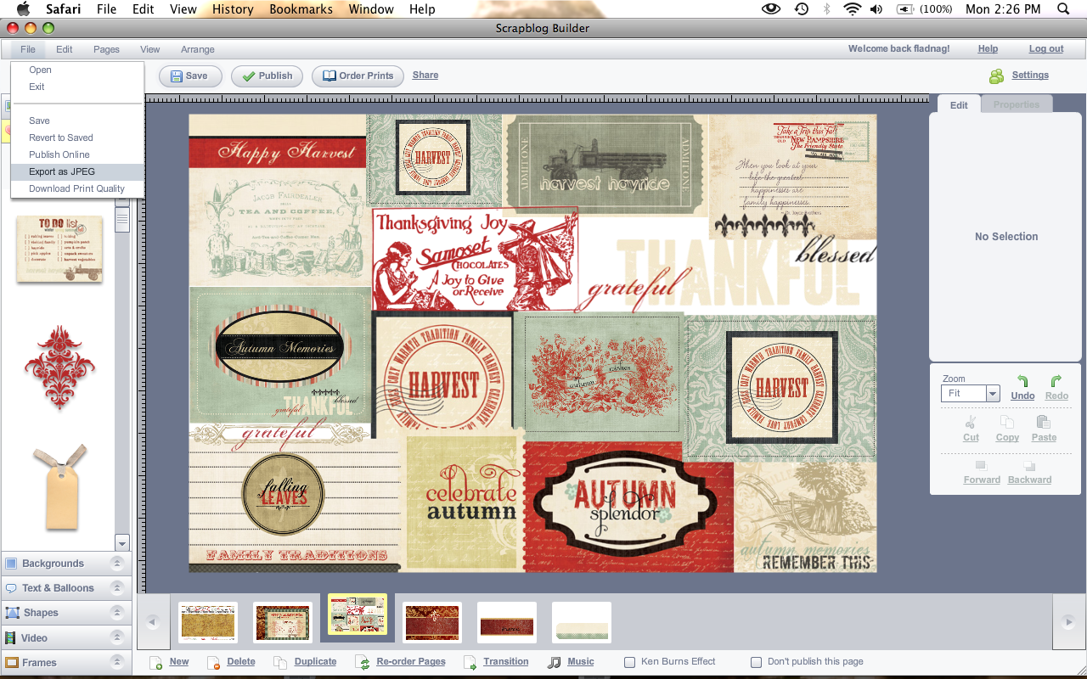
Task: Pick the red damask ornament sticker
Action: [x=59, y=367]
